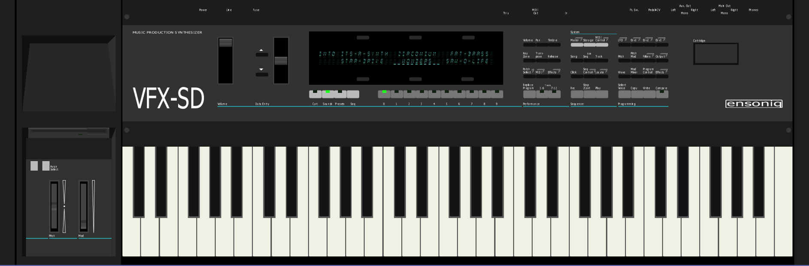Push the Timbre button
809x266 pixels.
pos(554,45)
